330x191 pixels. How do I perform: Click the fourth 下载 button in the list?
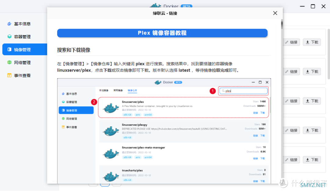[x=312, y=130]
